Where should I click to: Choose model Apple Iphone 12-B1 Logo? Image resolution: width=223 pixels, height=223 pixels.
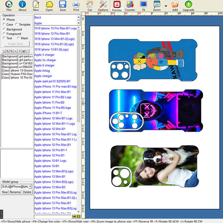tap(50, 161)
